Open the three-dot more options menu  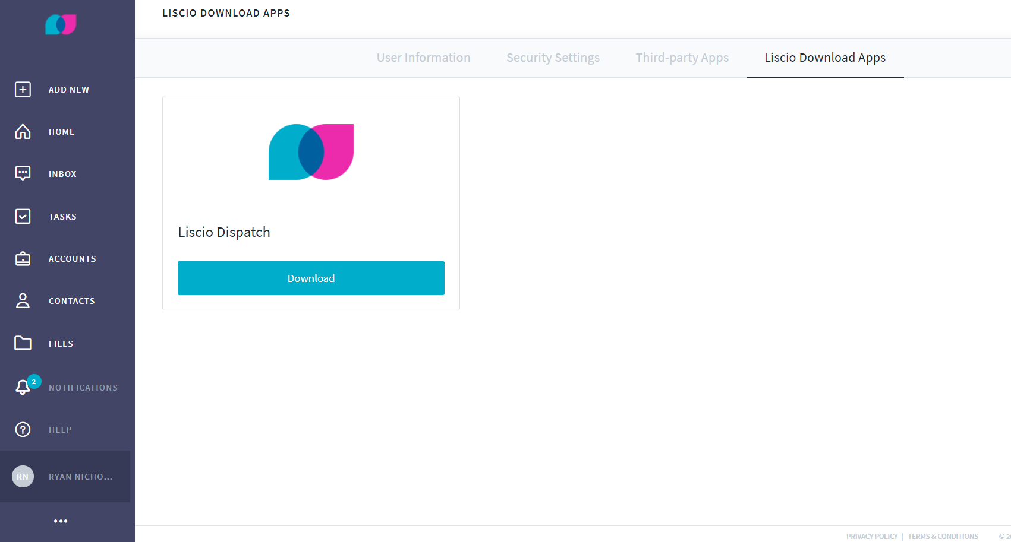61,521
